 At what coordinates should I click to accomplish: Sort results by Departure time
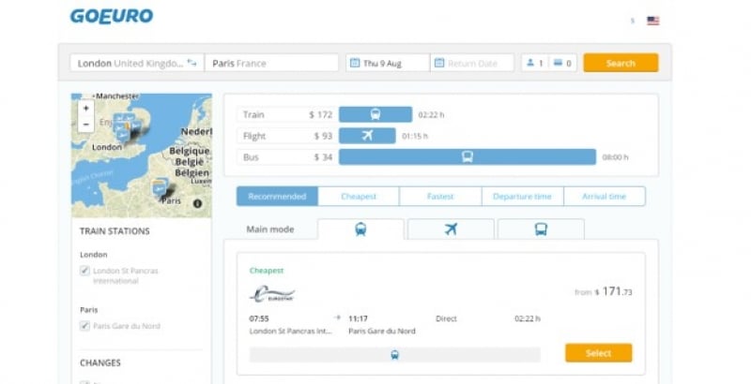click(x=522, y=197)
